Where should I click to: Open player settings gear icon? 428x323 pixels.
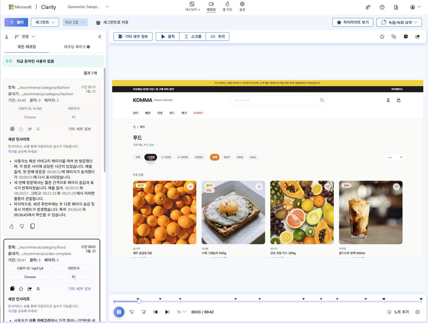[x=418, y=312]
